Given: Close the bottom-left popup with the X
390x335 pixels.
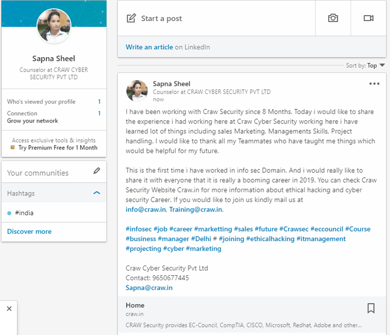Looking at the screenshot, I should tap(9, 309).
